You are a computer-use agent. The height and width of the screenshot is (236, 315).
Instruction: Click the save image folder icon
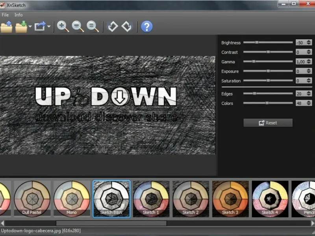click(21, 27)
